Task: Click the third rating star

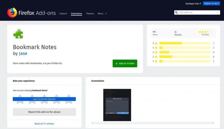Action: (x=44, y=99)
